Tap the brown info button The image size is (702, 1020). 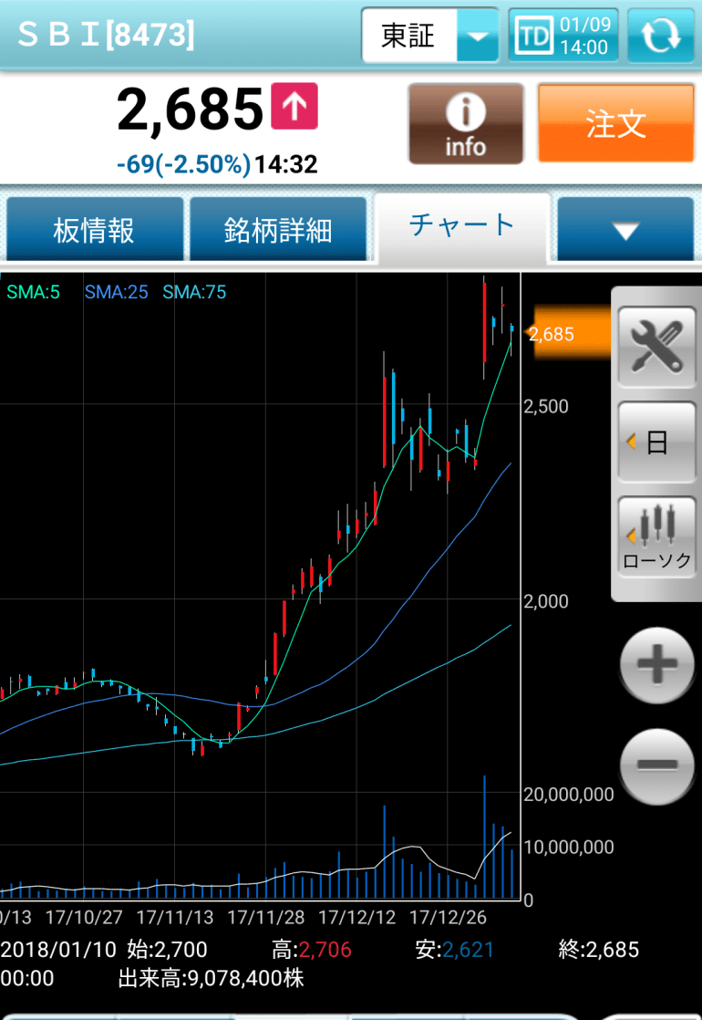click(x=465, y=124)
